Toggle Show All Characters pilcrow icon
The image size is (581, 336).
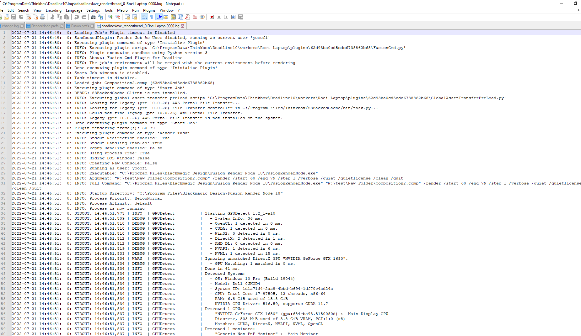[152, 17]
